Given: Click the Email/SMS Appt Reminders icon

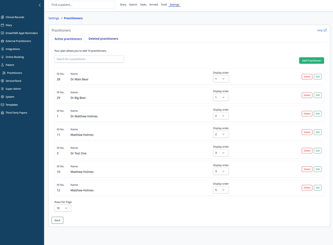Looking at the screenshot, I should tap(3, 33).
